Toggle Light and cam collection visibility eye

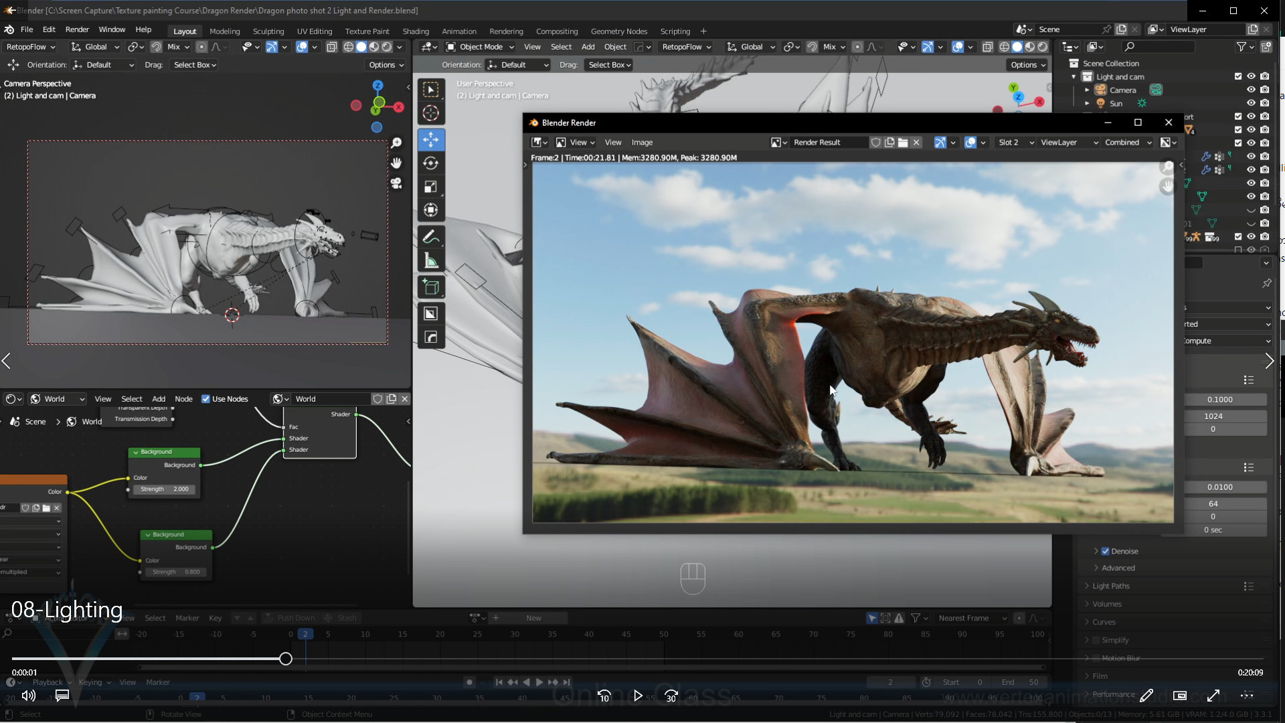pos(1251,76)
